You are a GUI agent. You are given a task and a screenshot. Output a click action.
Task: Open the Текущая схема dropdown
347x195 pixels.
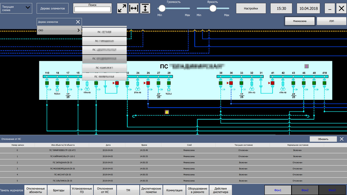click(x=16, y=8)
